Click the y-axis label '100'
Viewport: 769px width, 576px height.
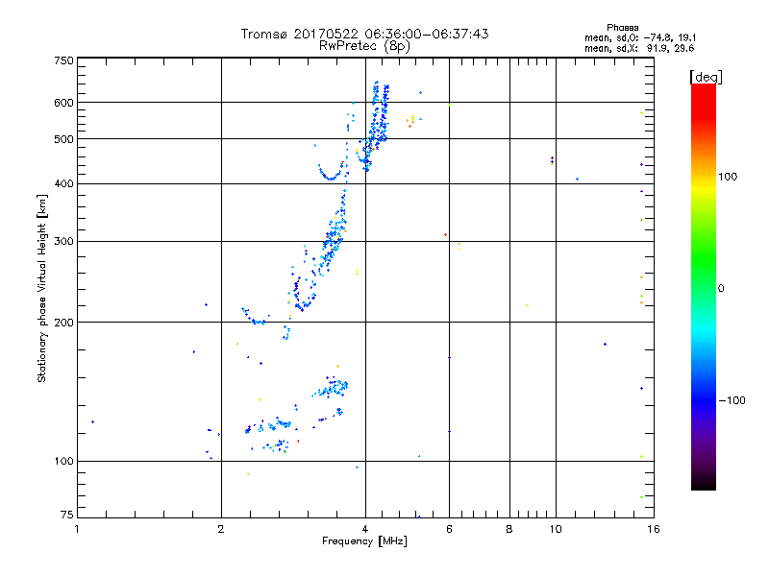tap(64, 462)
